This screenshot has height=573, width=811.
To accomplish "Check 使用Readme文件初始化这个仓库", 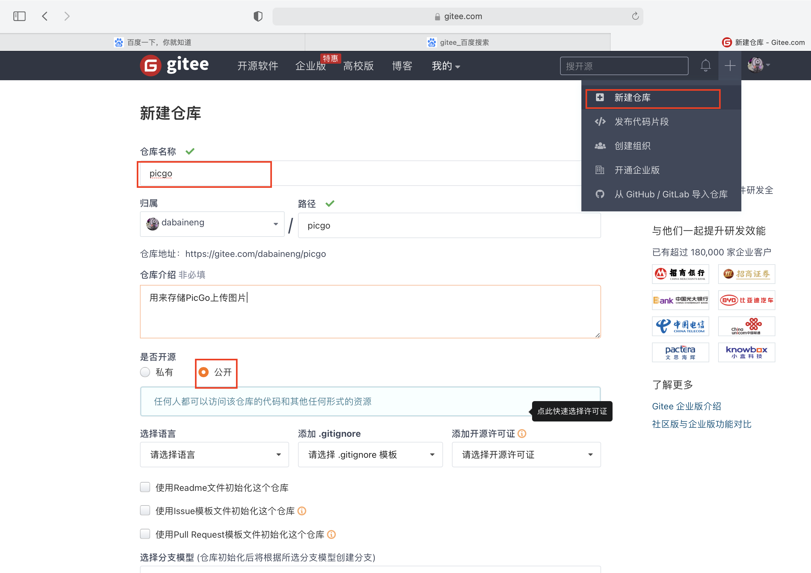I will click(145, 487).
